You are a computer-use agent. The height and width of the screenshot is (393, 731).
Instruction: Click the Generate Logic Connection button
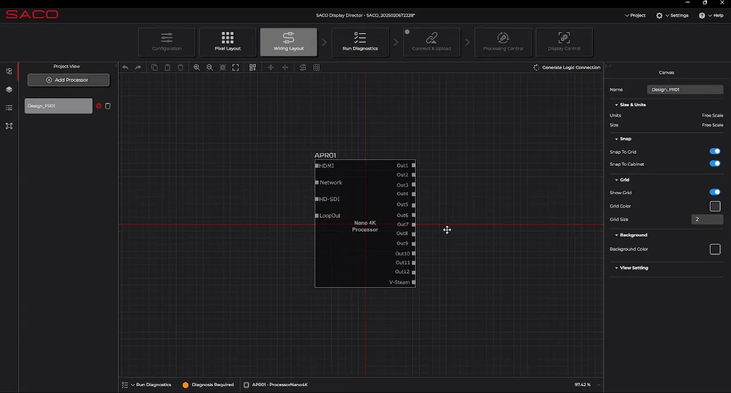[567, 67]
